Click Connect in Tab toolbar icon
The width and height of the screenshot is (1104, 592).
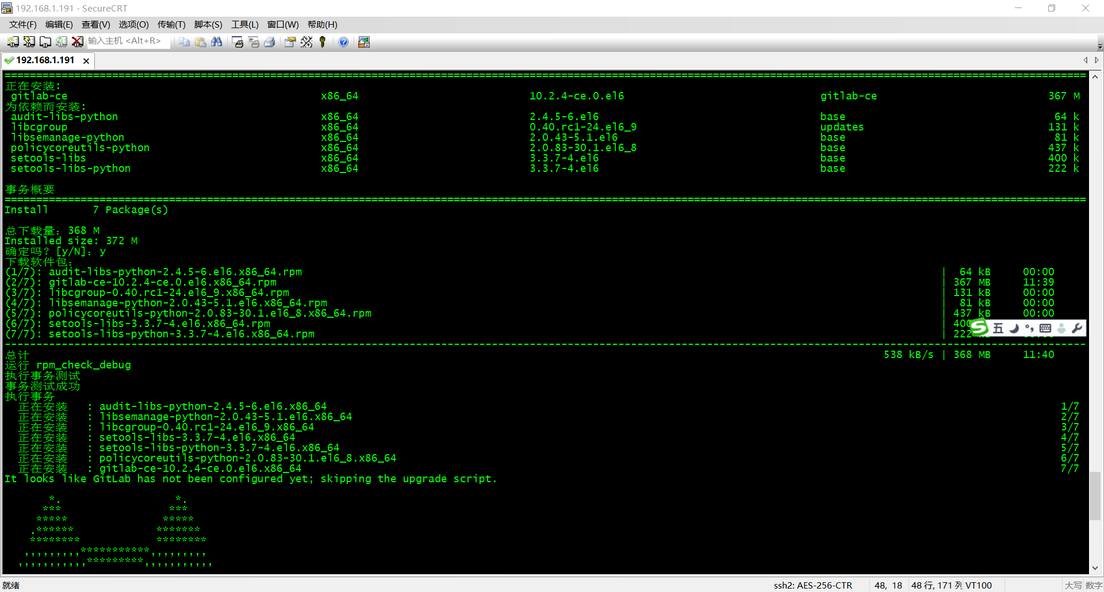tap(45, 41)
